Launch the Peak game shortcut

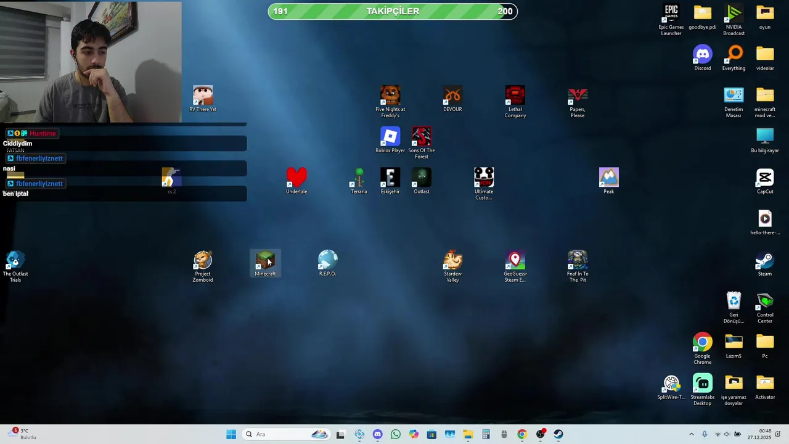click(x=609, y=181)
